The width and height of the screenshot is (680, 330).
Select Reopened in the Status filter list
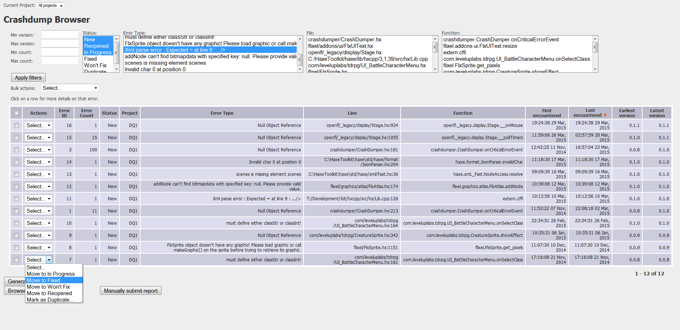98,46
